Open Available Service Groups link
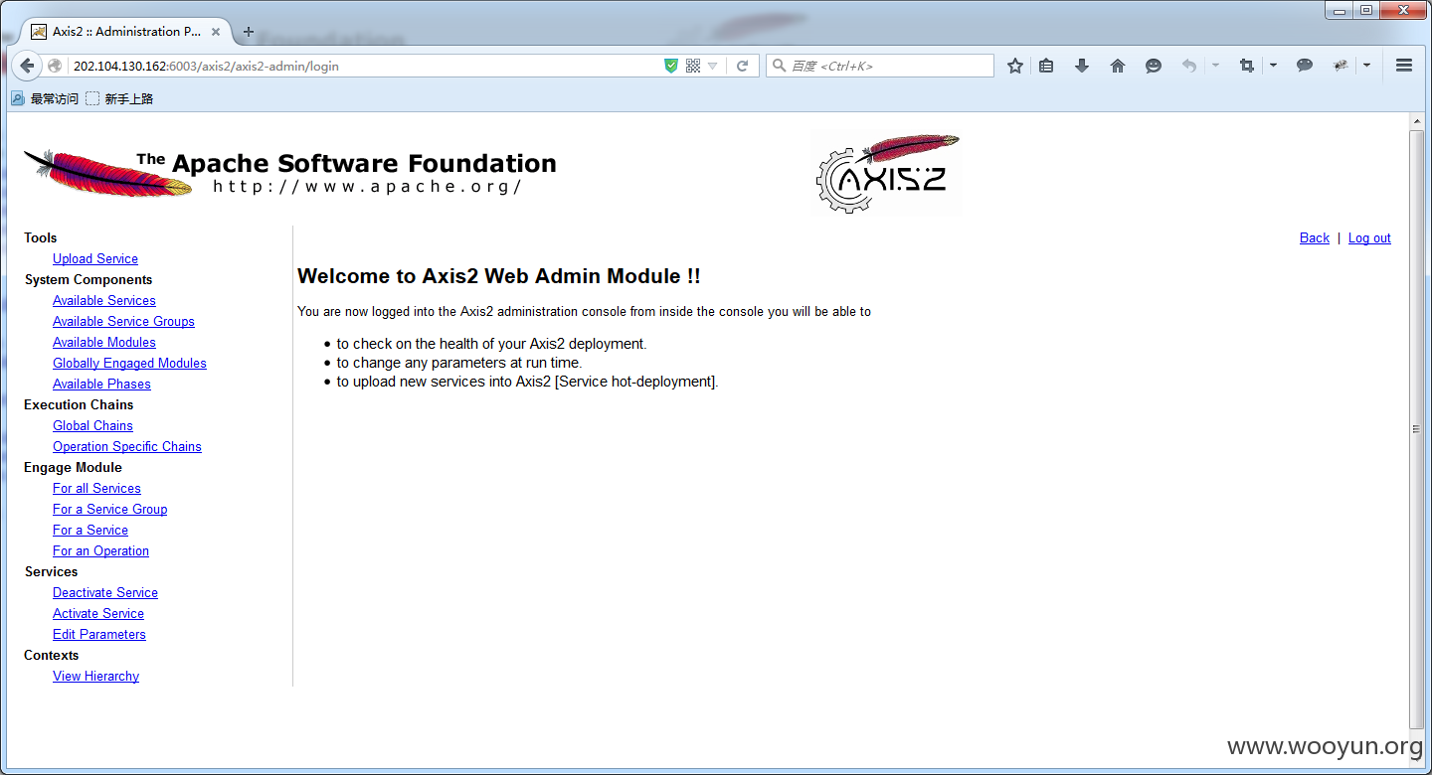This screenshot has width=1432, height=775. (123, 321)
